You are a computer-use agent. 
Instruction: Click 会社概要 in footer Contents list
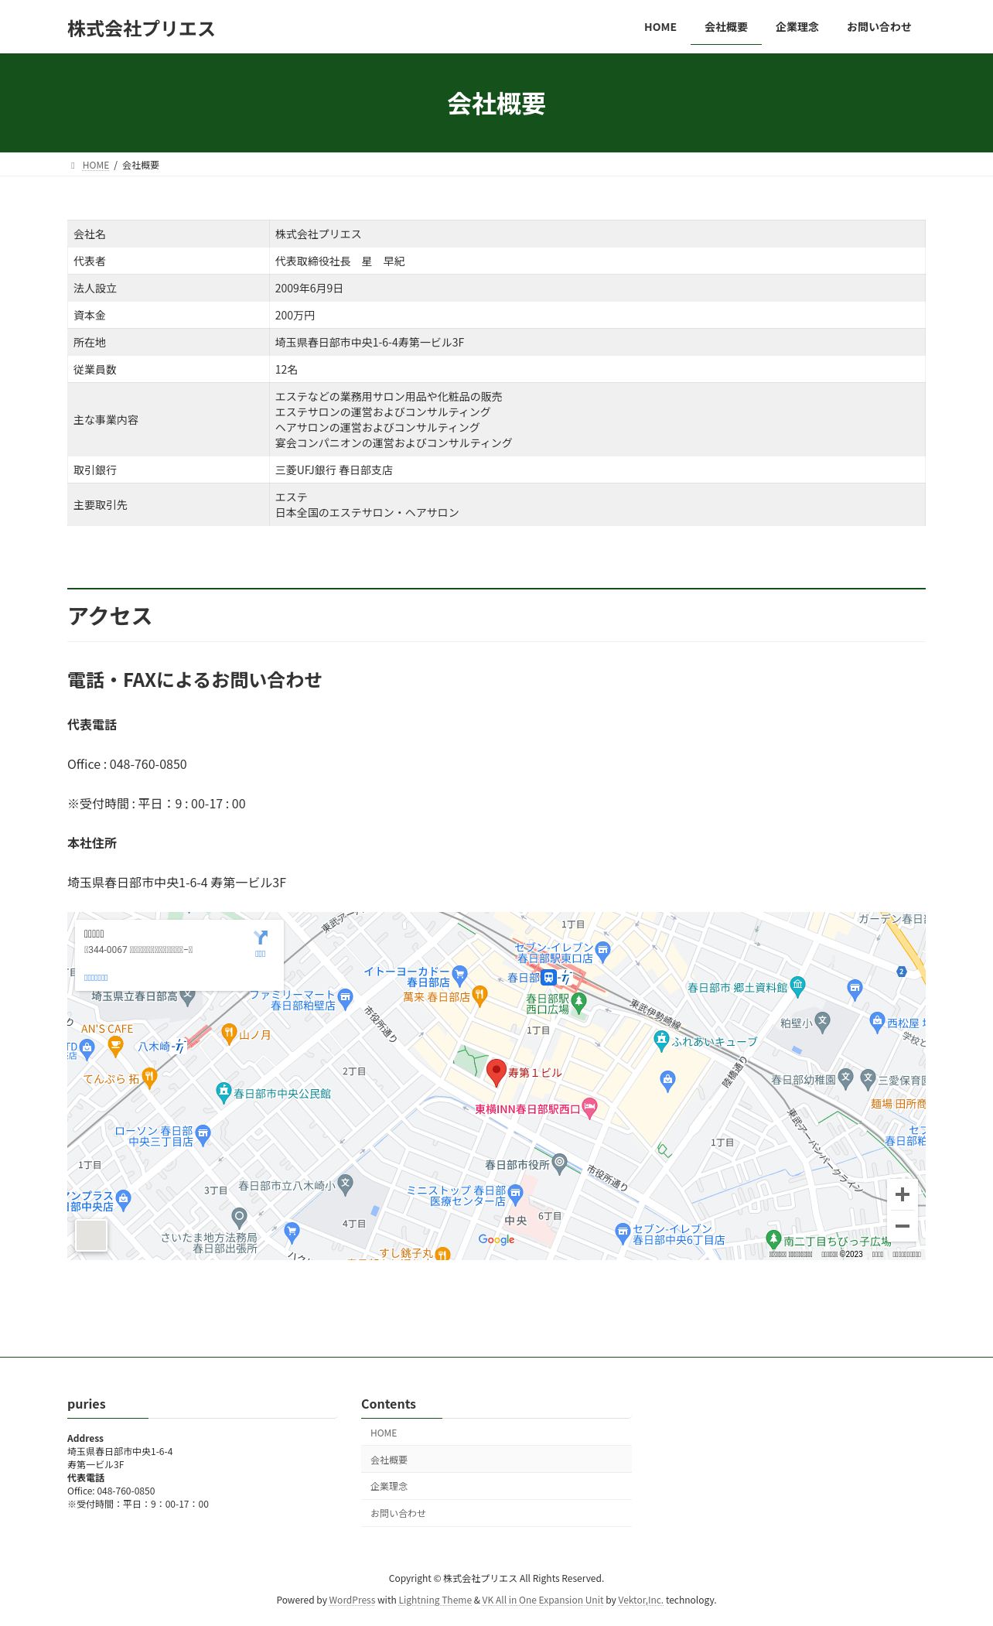point(496,1460)
